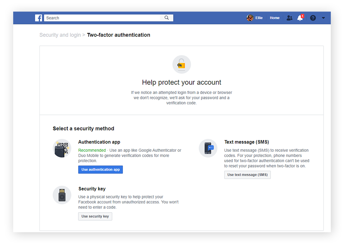Open the account settings dropdown arrow
The height and width of the screenshot is (245, 344).
[324, 18]
